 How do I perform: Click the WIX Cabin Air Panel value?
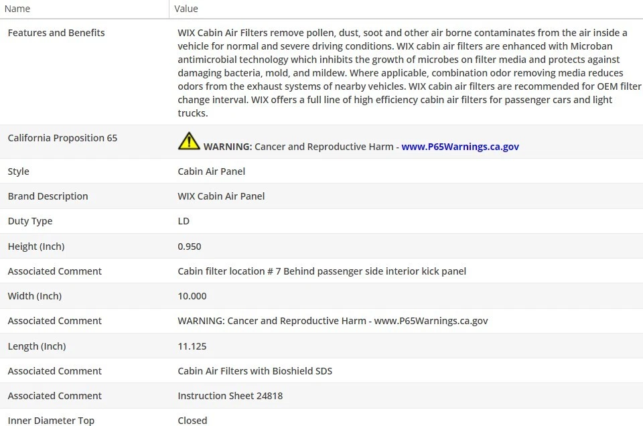coord(221,196)
